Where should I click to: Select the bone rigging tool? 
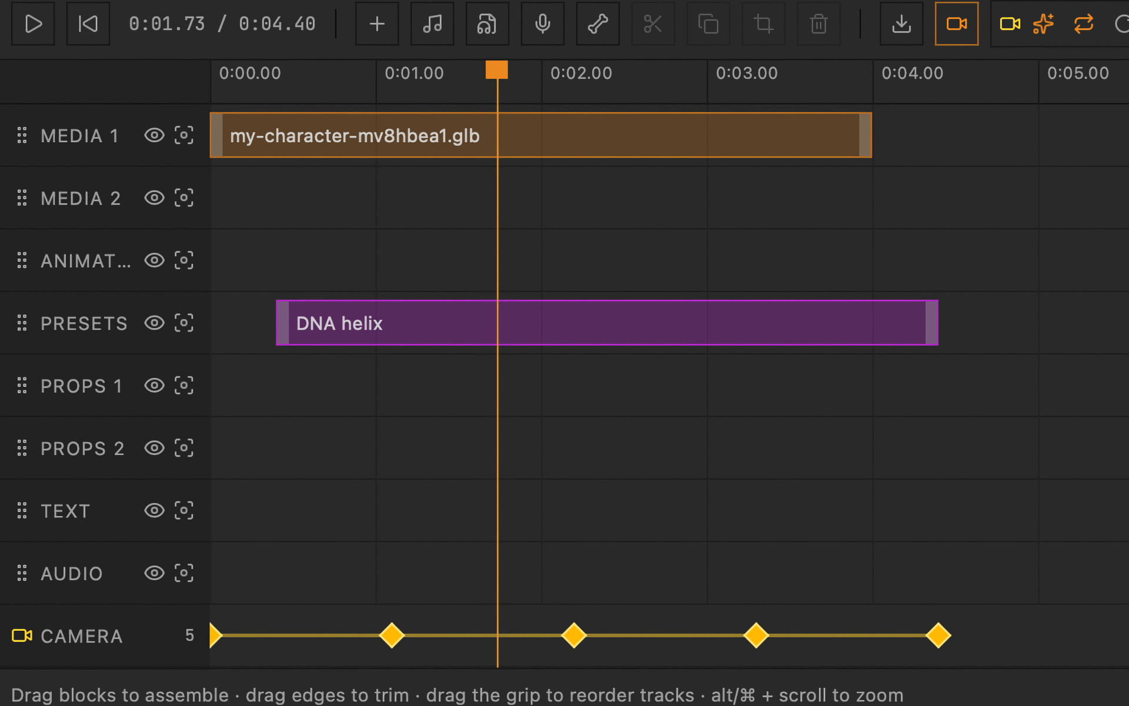(598, 24)
